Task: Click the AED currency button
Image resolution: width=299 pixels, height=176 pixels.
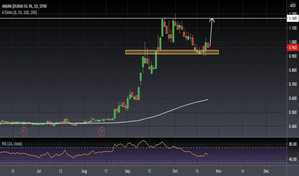Action: click(x=293, y=5)
